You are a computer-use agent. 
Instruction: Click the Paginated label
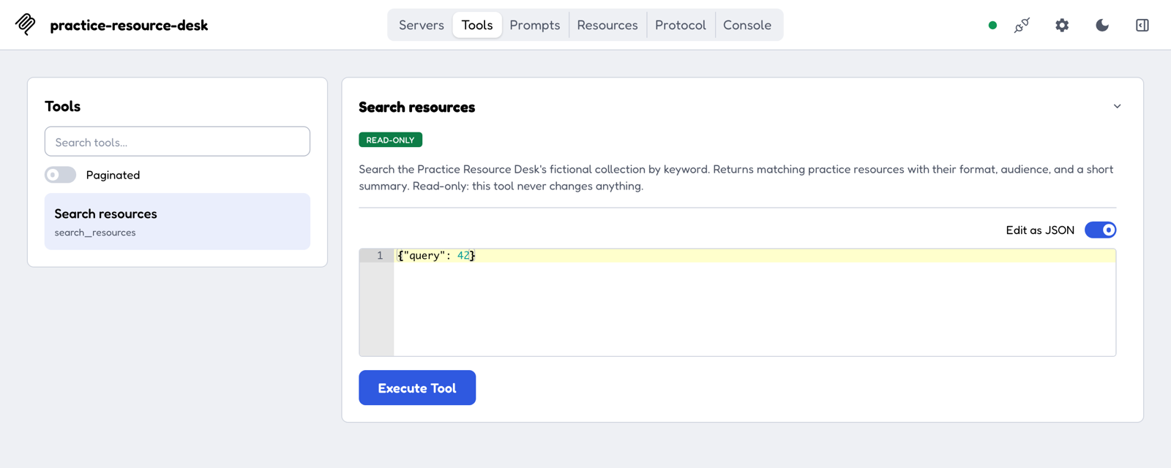(x=113, y=175)
